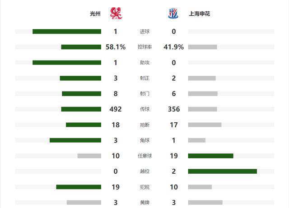Click Gwangju's green goals bar
Image resolution: width=289 pixels, height=208 pixels.
pyautogui.click(x=67, y=32)
